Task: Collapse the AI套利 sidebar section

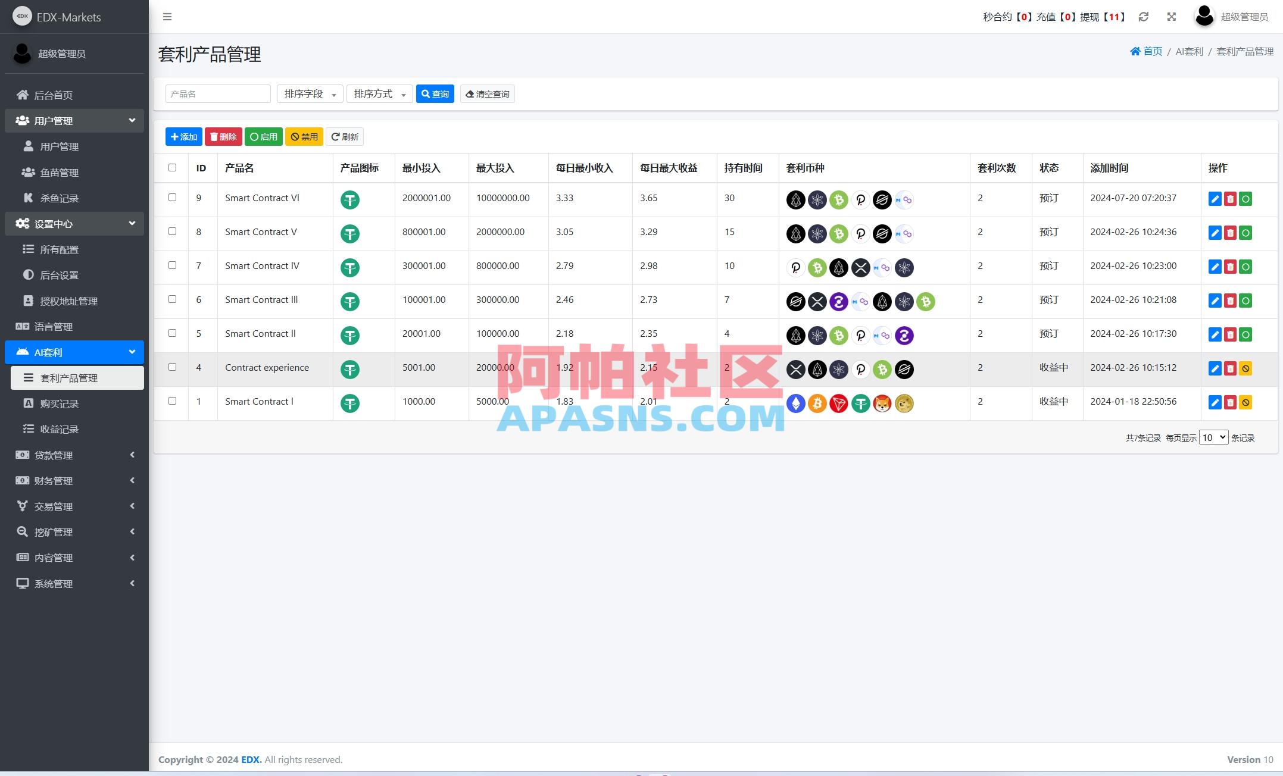Action: point(74,352)
